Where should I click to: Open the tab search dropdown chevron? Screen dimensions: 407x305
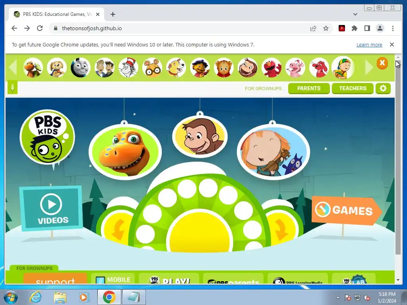coord(355,14)
